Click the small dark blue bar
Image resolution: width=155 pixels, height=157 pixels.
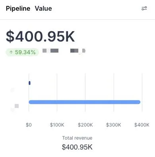coord(29,83)
